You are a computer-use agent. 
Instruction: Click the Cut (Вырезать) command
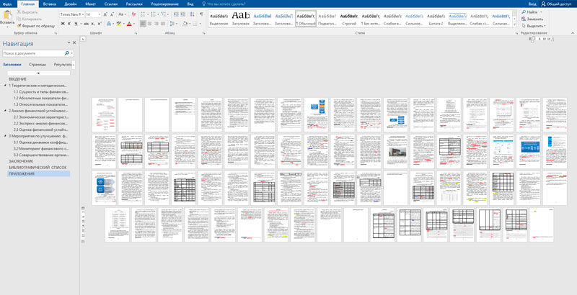tap(29, 12)
